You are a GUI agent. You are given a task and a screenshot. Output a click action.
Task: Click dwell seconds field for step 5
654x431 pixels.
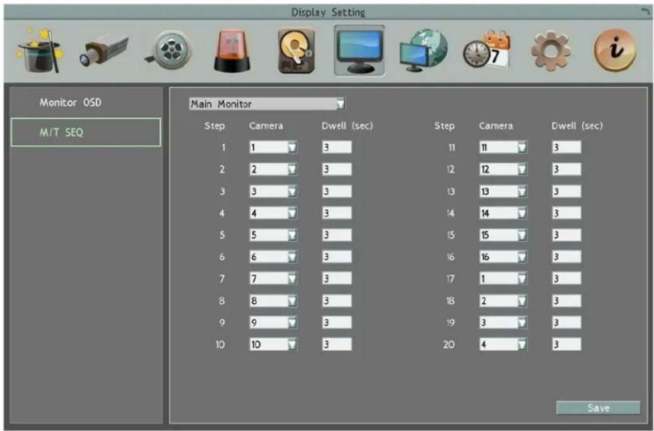pyautogui.click(x=337, y=235)
